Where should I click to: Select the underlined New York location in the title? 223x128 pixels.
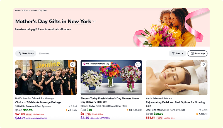pyautogui.click(x=79, y=21)
